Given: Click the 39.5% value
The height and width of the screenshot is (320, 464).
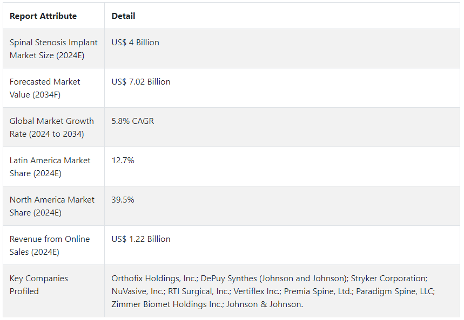Looking at the screenshot, I should point(123,199).
